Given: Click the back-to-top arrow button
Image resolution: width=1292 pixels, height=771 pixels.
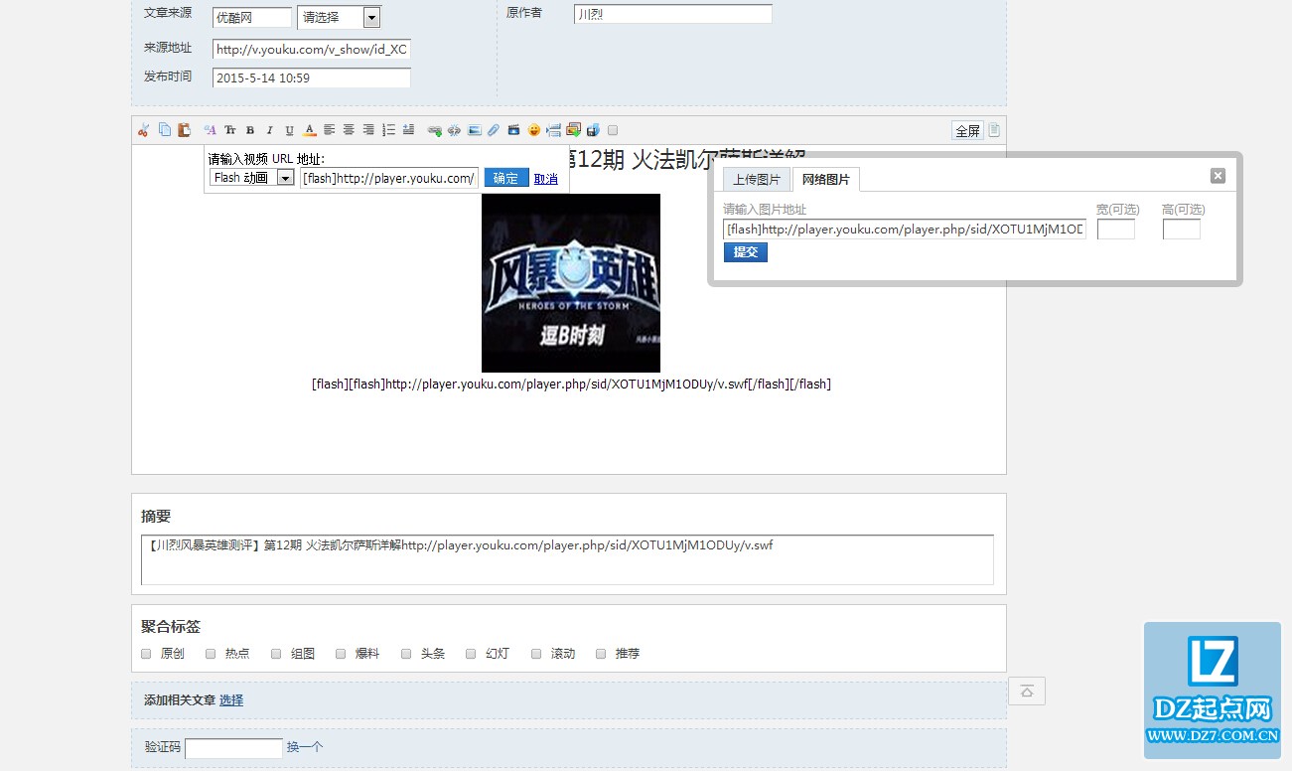Looking at the screenshot, I should [x=1027, y=692].
